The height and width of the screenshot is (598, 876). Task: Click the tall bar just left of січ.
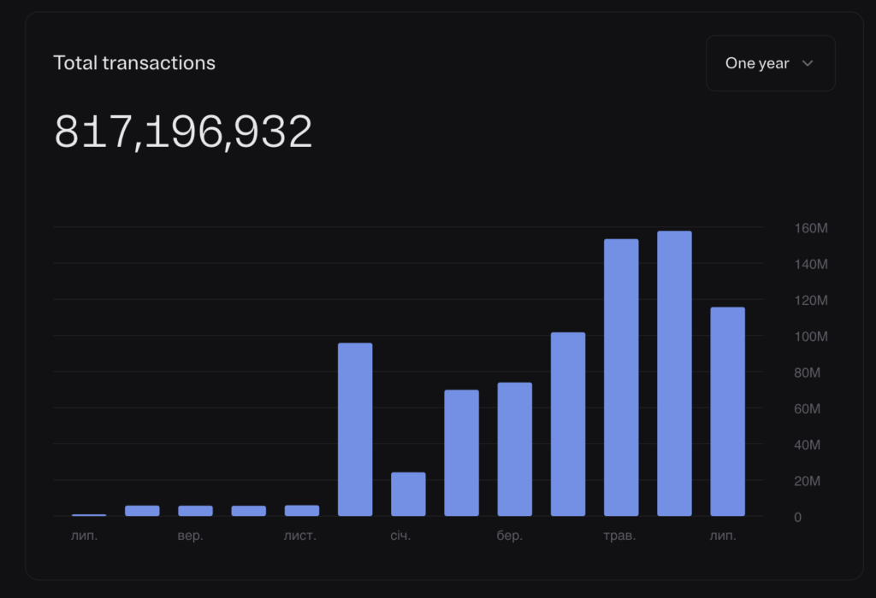(x=355, y=430)
